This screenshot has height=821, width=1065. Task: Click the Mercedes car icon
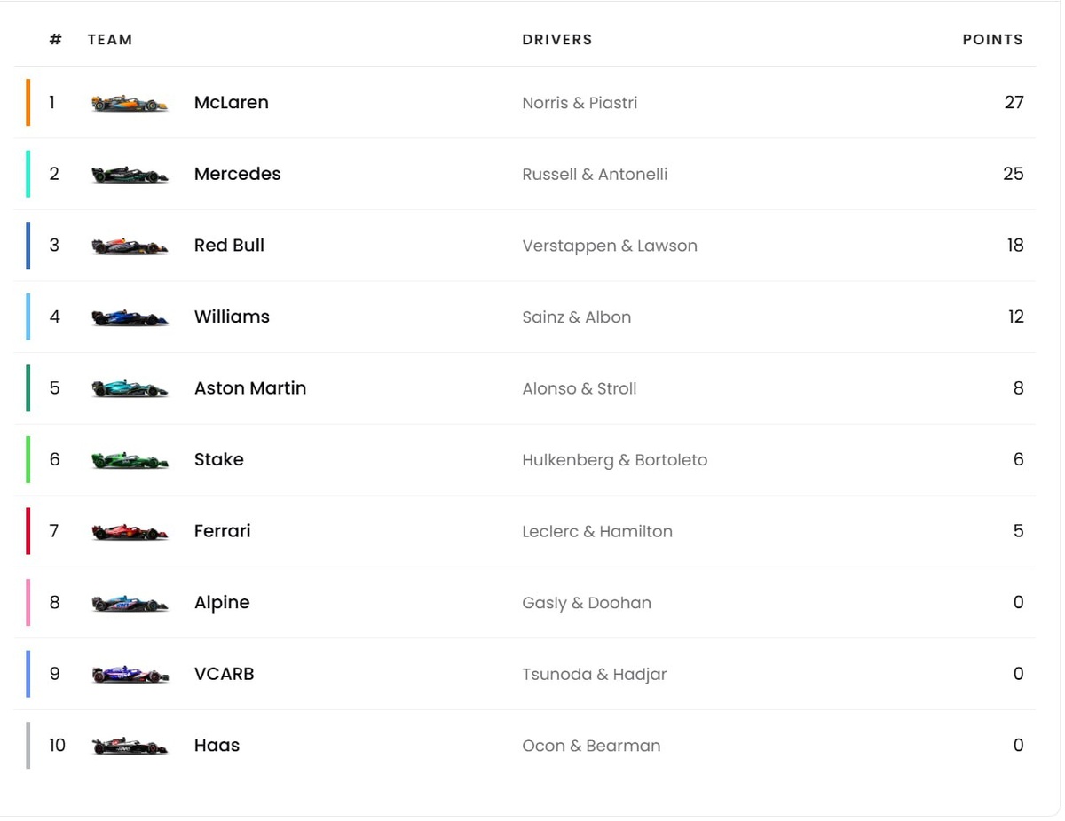click(130, 175)
